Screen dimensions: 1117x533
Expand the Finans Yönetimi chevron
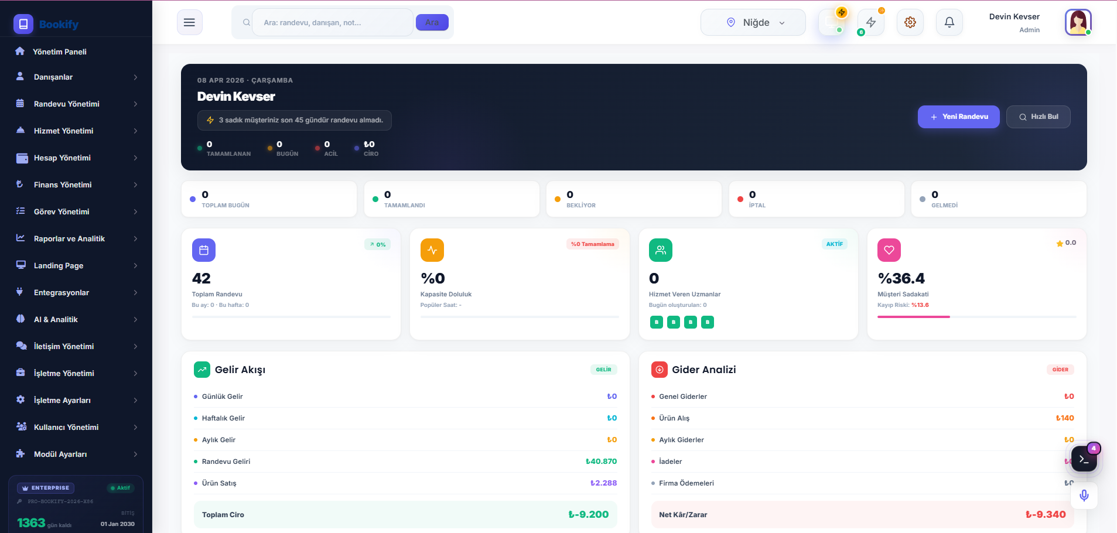135,185
